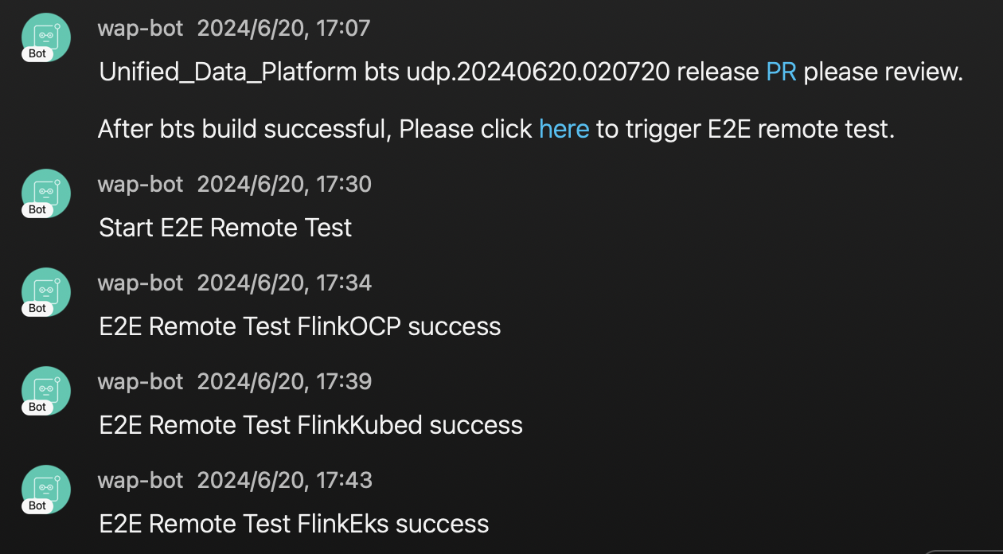The height and width of the screenshot is (554, 1003).
Task: Select the FlinkOCP success message text
Action: [300, 327]
